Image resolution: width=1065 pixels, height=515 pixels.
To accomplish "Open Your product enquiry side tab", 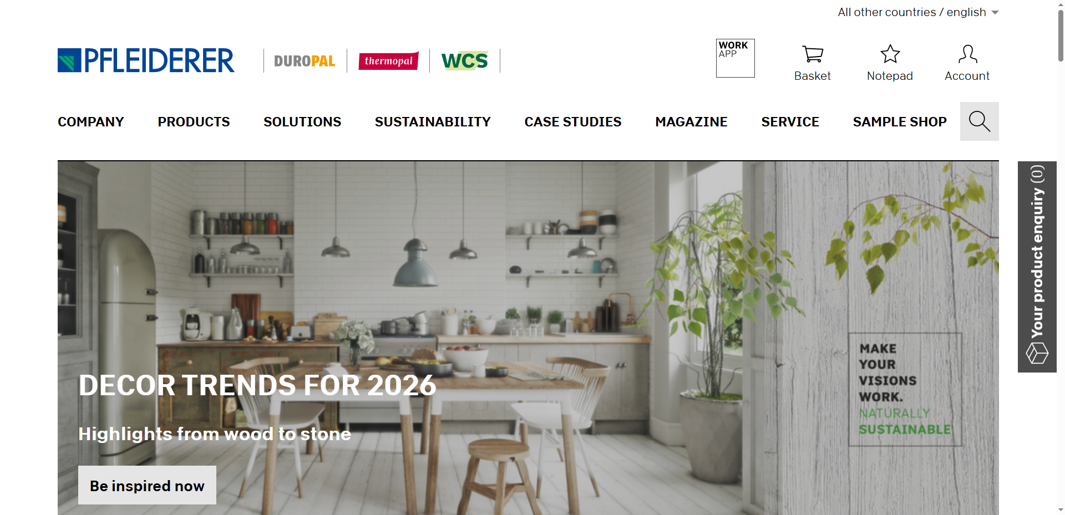I will tap(1037, 267).
